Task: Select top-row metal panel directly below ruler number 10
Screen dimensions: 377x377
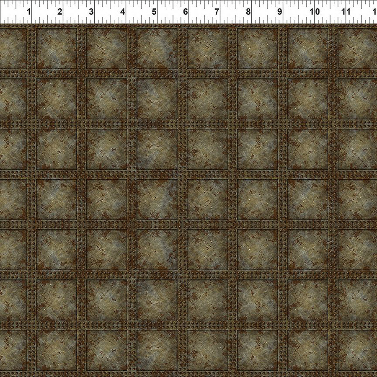Action: pos(308,48)
